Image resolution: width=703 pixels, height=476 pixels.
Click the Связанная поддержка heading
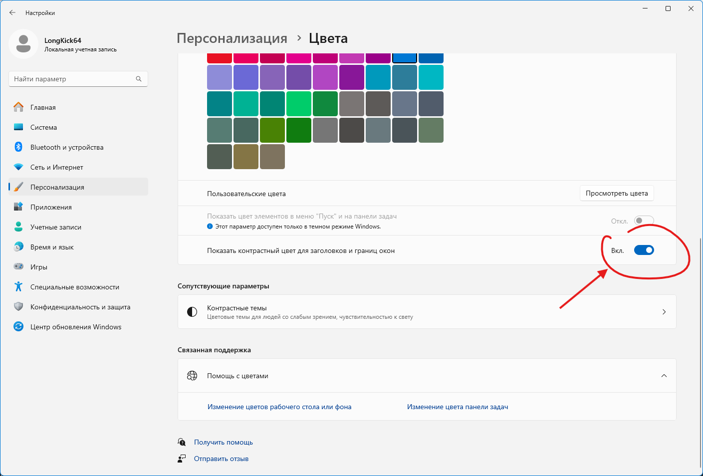click(214, 350)
